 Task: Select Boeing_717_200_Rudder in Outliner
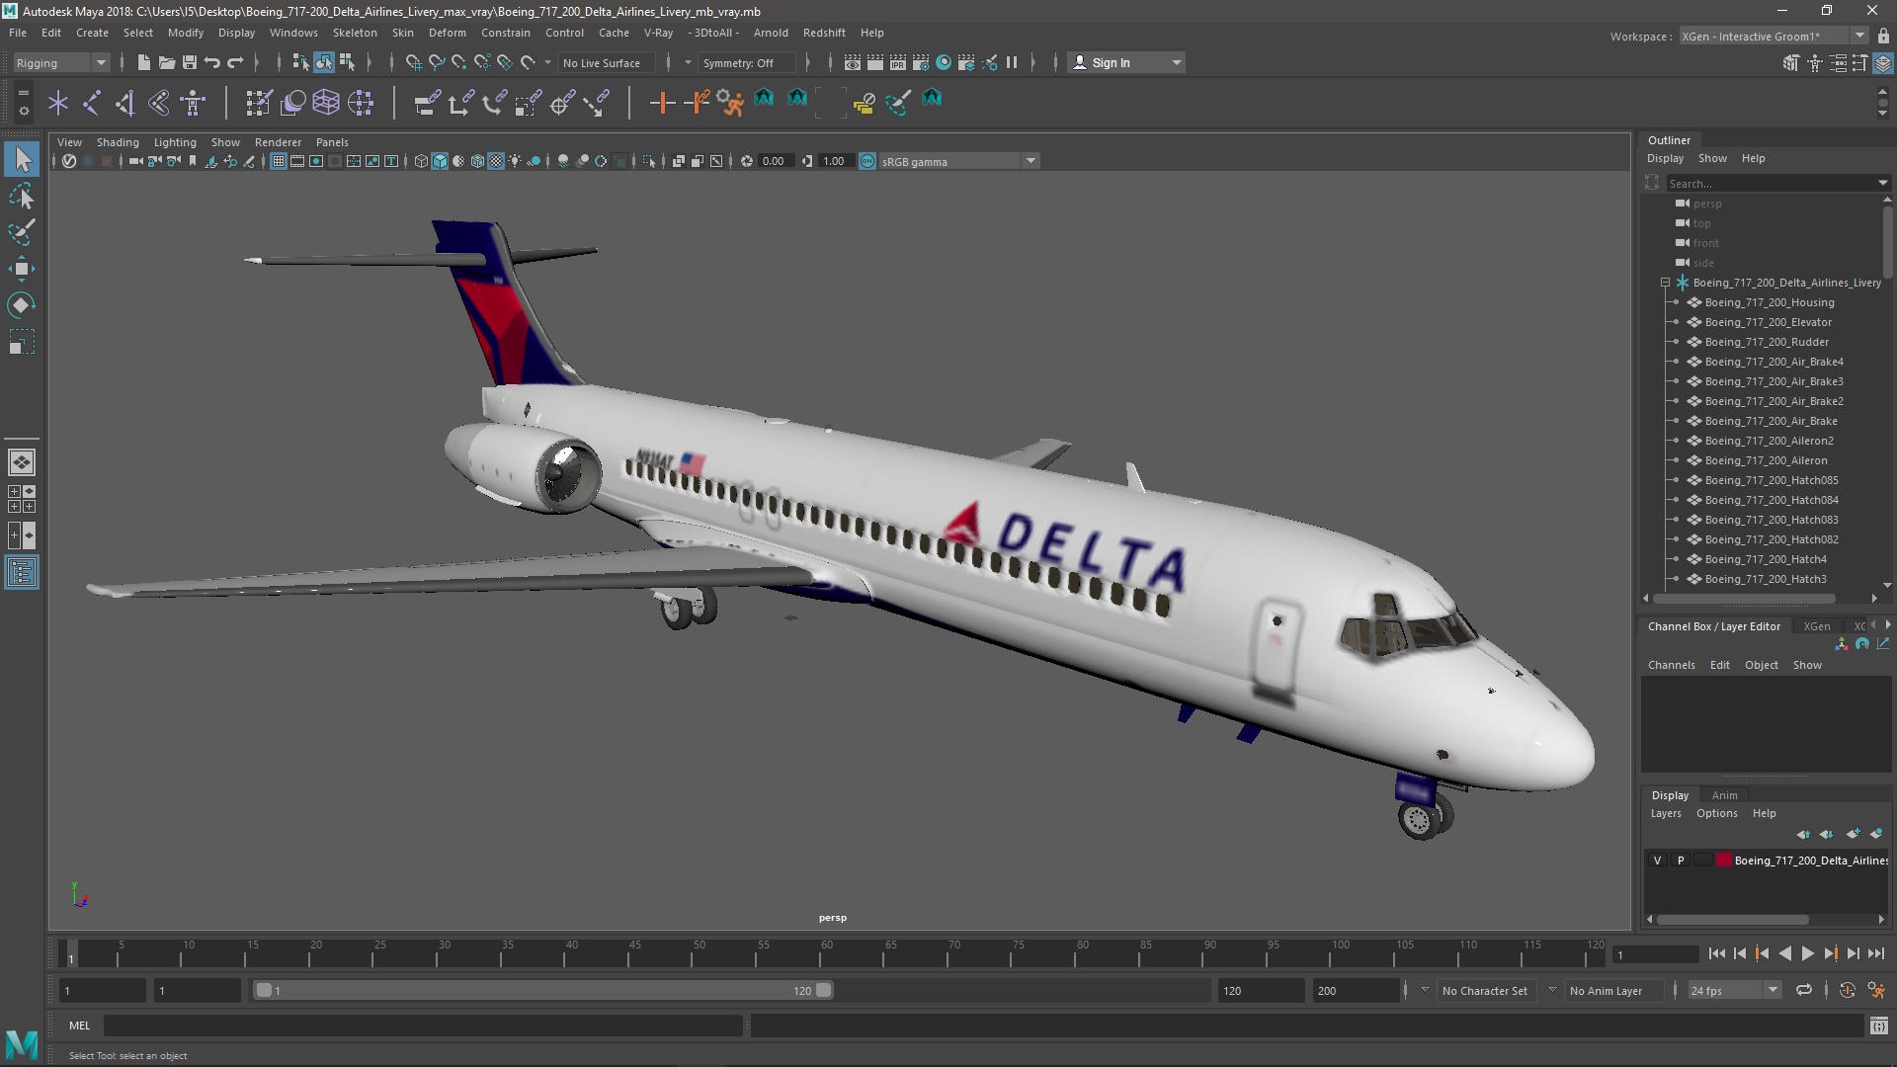(x=1767, y=342)
